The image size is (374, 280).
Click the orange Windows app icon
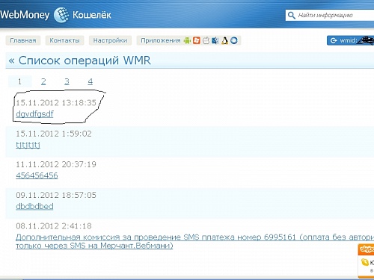(x=197, y=40)
